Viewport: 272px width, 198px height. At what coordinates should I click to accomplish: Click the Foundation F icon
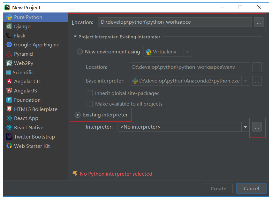tap(9, 100)
